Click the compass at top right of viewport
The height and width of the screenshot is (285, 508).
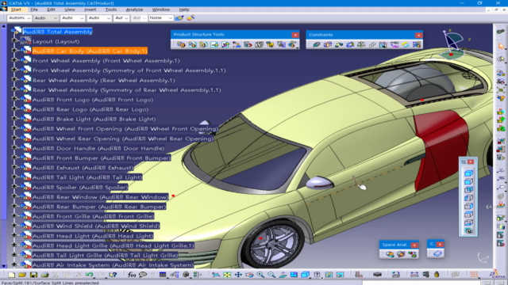[452, 44]
